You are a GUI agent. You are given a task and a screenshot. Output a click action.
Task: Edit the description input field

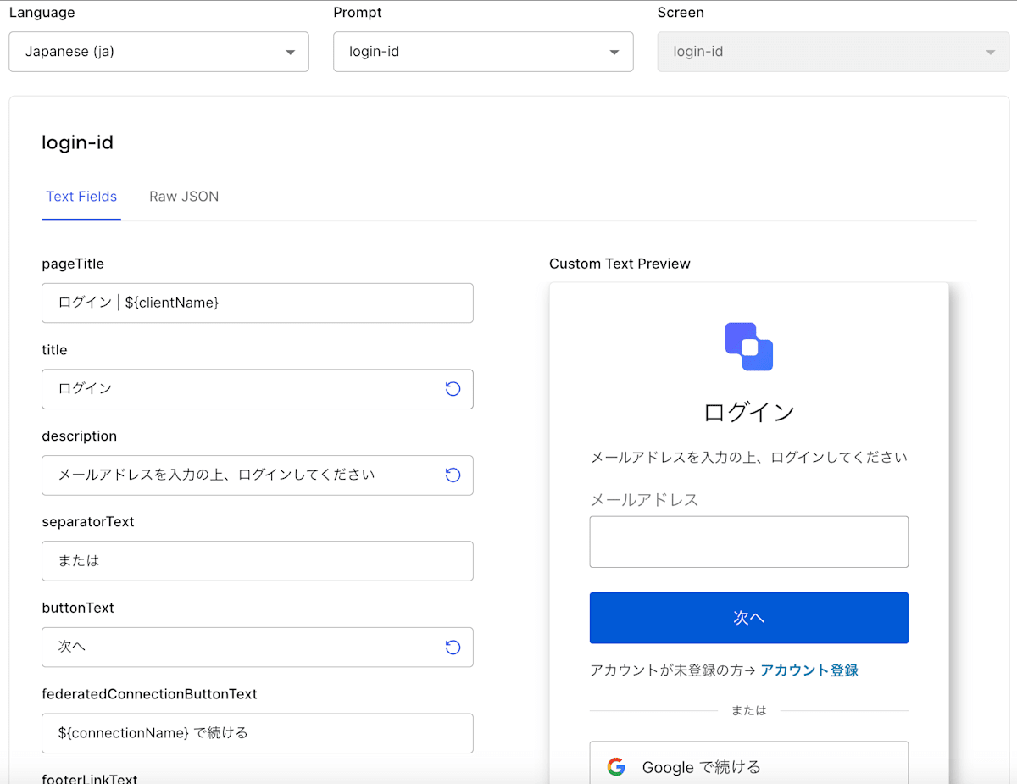[x=258, y=475]
